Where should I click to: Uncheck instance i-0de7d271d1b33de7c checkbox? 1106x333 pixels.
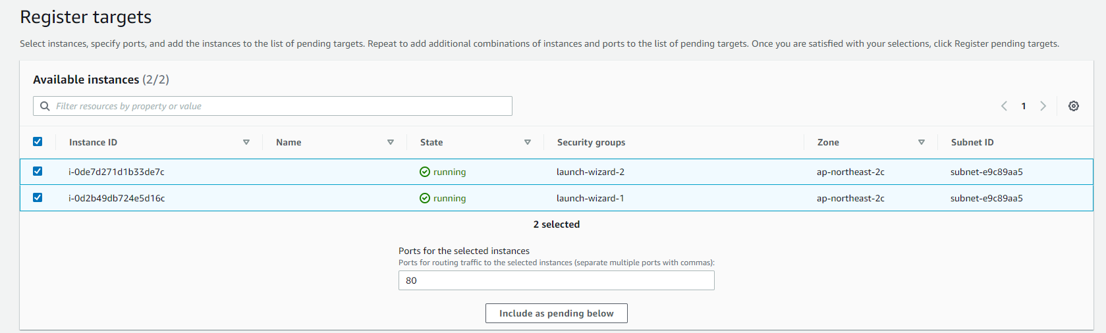[x=38, y=171]
